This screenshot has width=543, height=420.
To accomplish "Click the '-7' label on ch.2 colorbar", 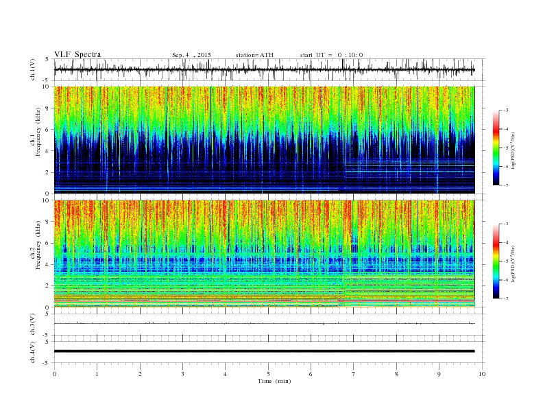I will click(x=505, y=299).
